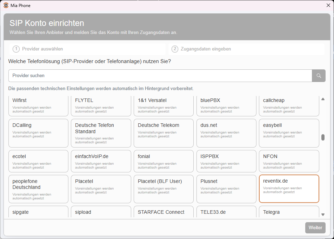Image resolution: width=334 pixels, height=239 pixels.
Task: Pick the fonial provider
Action: point(163,161)
